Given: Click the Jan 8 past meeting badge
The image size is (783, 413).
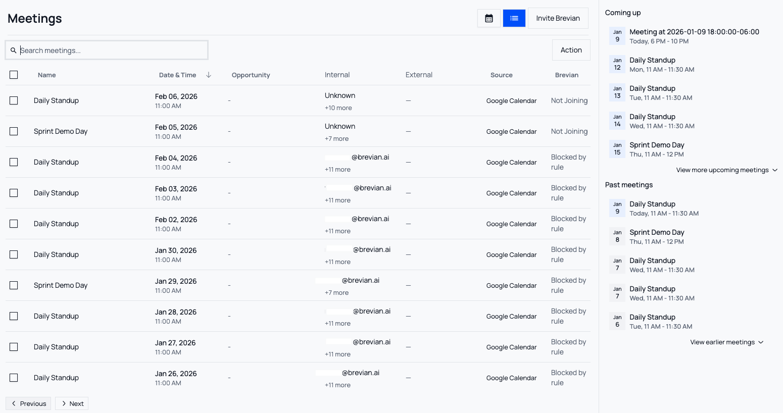Looking at the screenshot, I should [617, 236].
